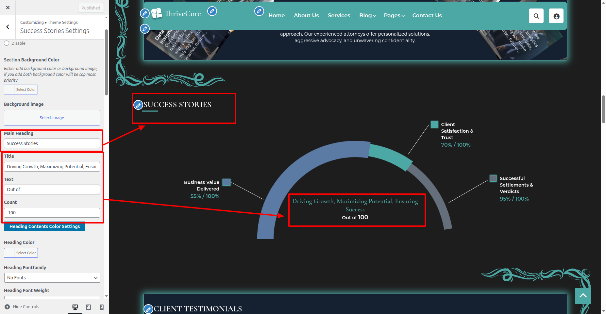Click the Select image button
Screen dimensions: 606x314
[x=52, y=118]
